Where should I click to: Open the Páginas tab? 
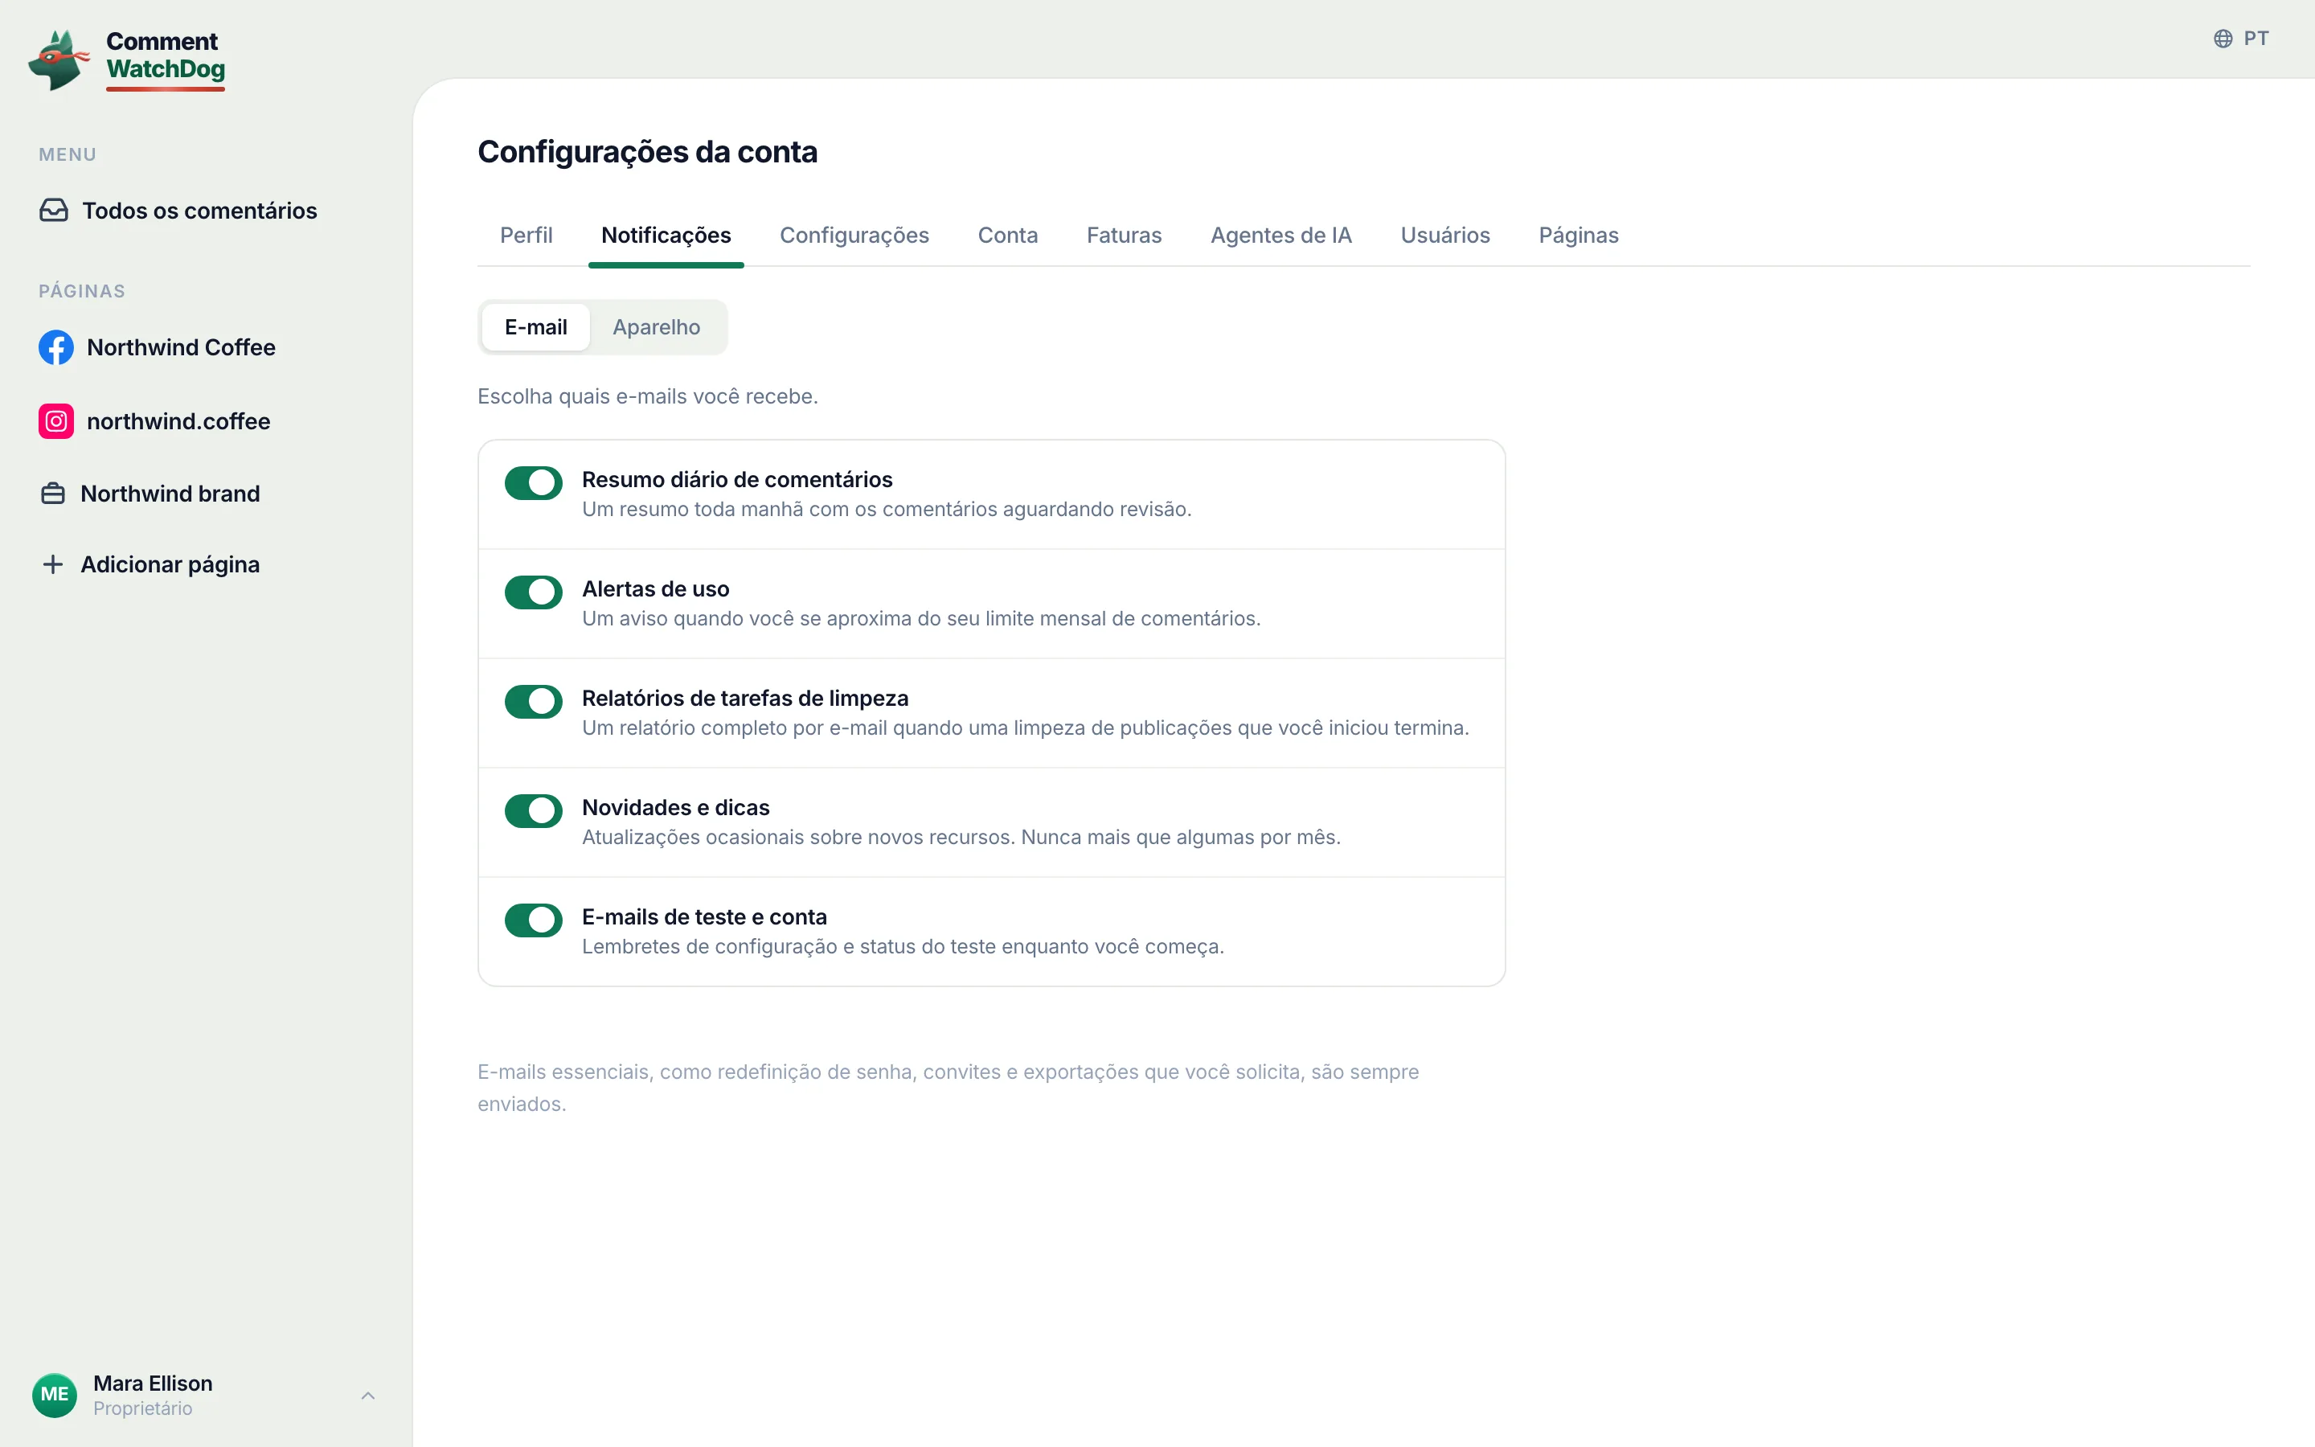pyautogui.click(x=1579, y=236)
